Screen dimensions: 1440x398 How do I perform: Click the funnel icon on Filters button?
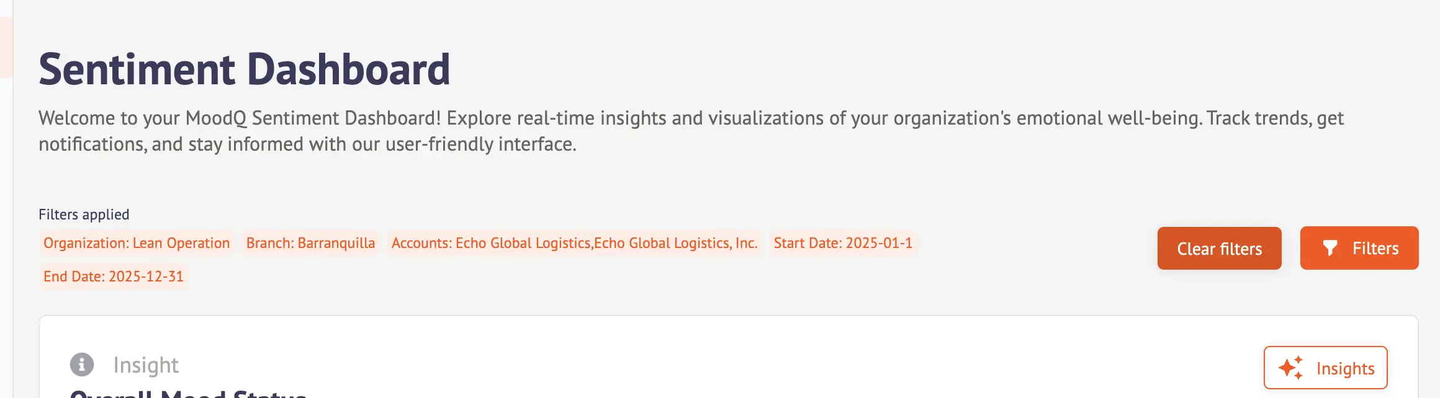(x=1330, y=249)
